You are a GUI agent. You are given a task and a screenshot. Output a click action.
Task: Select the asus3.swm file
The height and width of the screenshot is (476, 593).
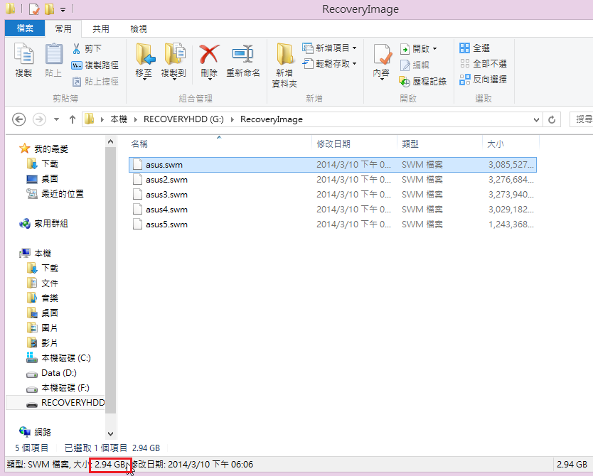[x=166, y=195]
